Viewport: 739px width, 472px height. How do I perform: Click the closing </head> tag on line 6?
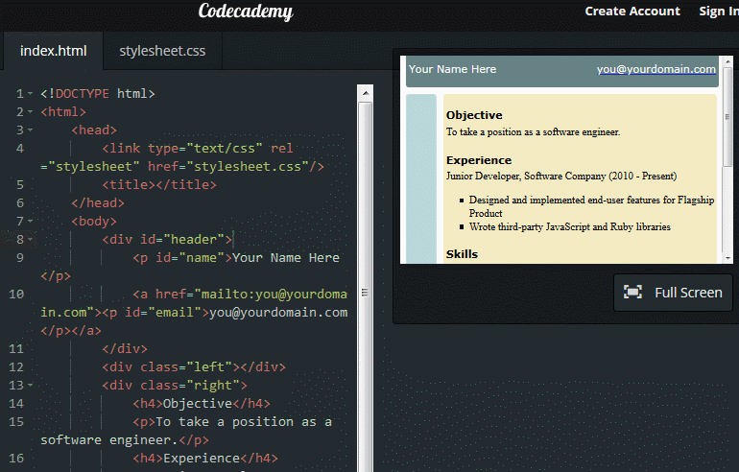point(98,203)
